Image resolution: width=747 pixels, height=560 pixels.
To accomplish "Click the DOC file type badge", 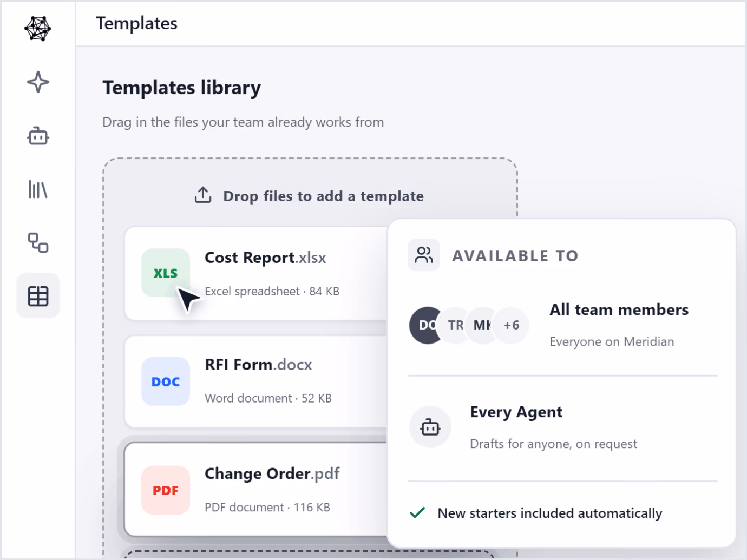I will [166, 381].
